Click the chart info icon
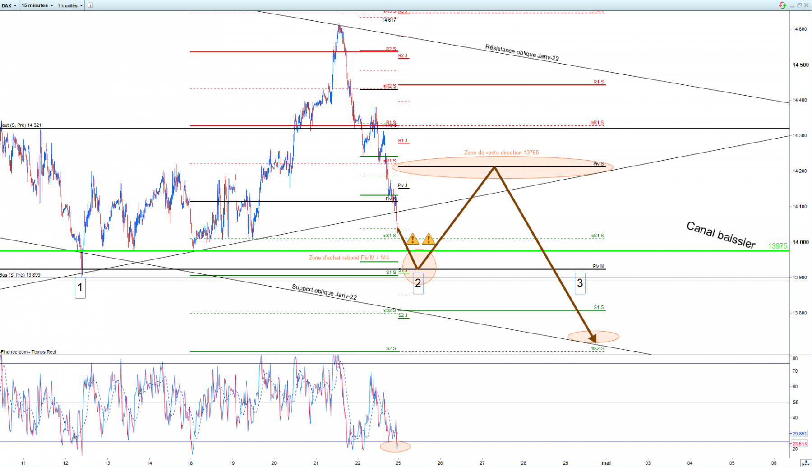 point(90,5)
